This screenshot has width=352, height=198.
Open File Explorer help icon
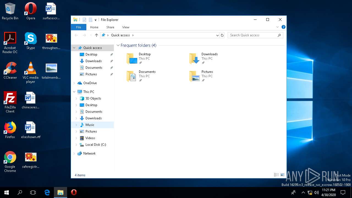284,27
